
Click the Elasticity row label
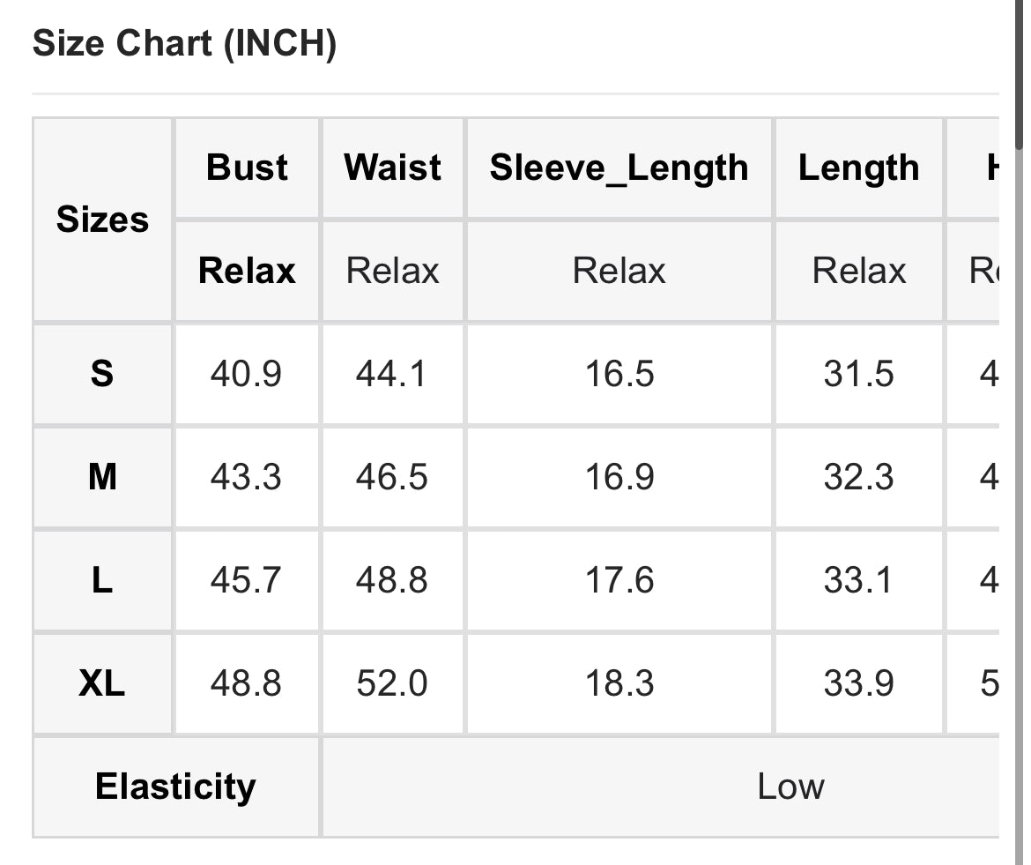(175, 787)
